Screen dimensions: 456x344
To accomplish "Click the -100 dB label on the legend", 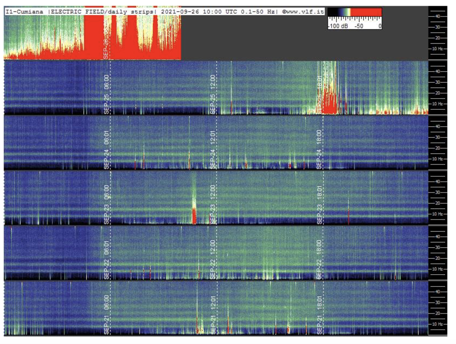I will click(x=338, y=26).
